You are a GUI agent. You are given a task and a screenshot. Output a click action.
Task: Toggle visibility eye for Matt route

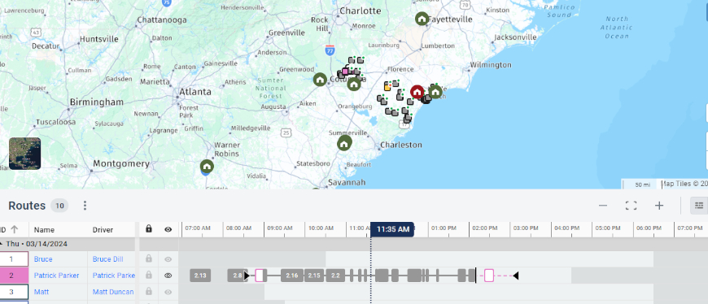click(168, 292)
